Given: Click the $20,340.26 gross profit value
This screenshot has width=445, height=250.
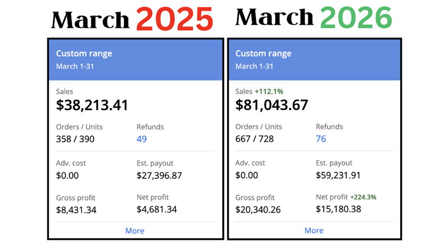Looking at the screenshot, I should click(258, 210).
